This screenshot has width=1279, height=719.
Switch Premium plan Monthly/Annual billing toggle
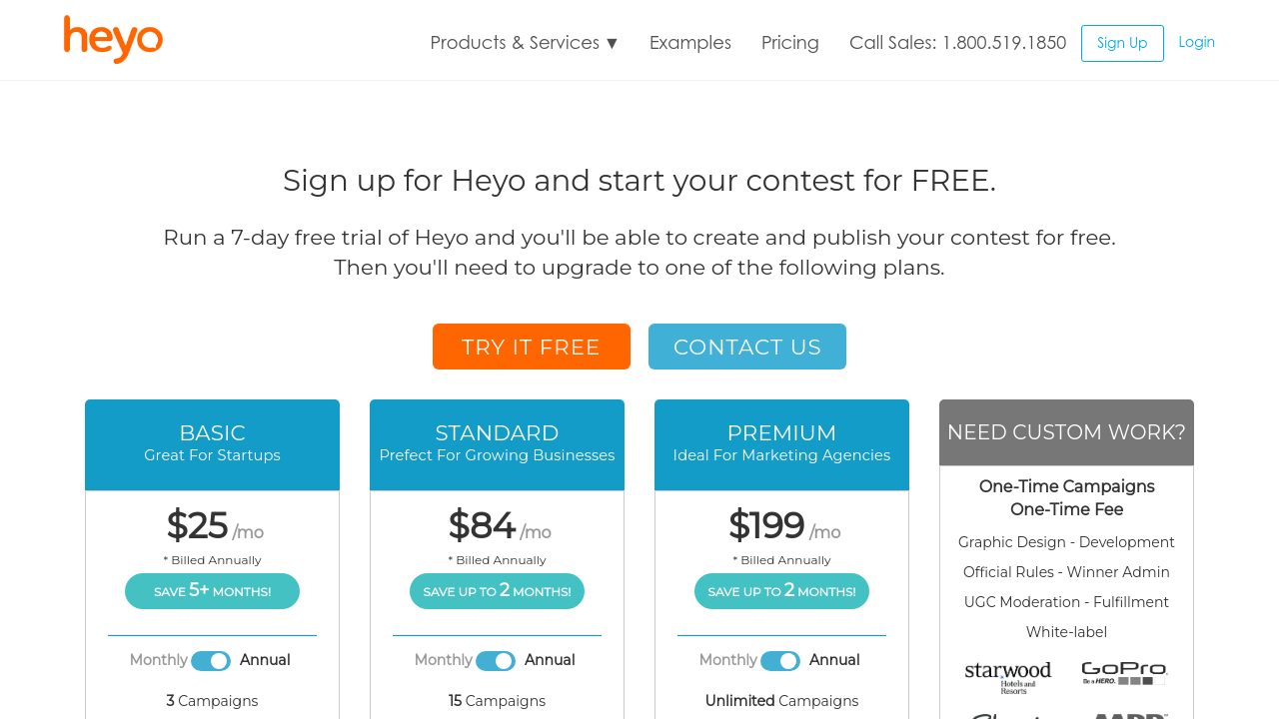click(780, 661)
